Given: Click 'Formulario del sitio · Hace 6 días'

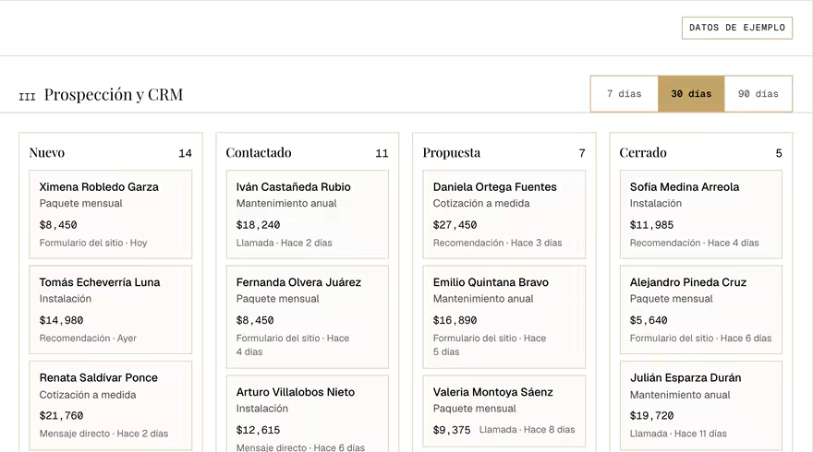Looking at the screenshot, I should [x=700, y=339].
